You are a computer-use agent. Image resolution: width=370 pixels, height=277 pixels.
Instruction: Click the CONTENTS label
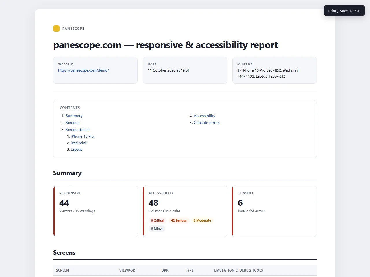pos(70,108)
